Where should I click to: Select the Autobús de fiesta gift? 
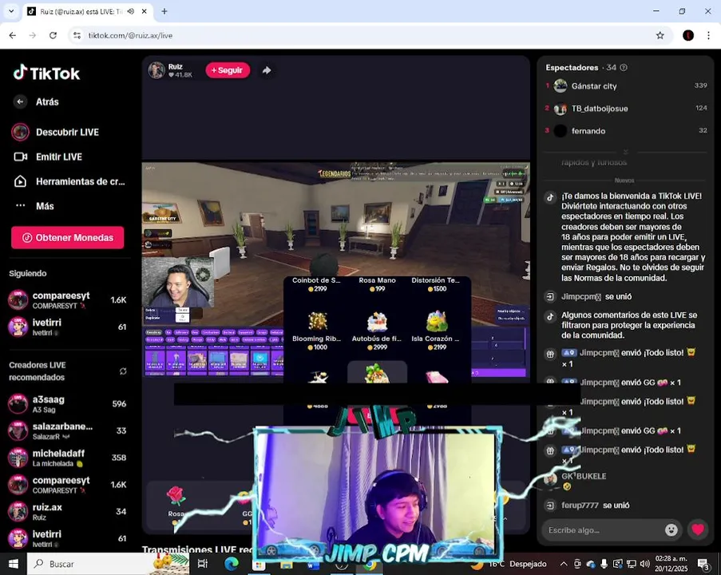377,331
